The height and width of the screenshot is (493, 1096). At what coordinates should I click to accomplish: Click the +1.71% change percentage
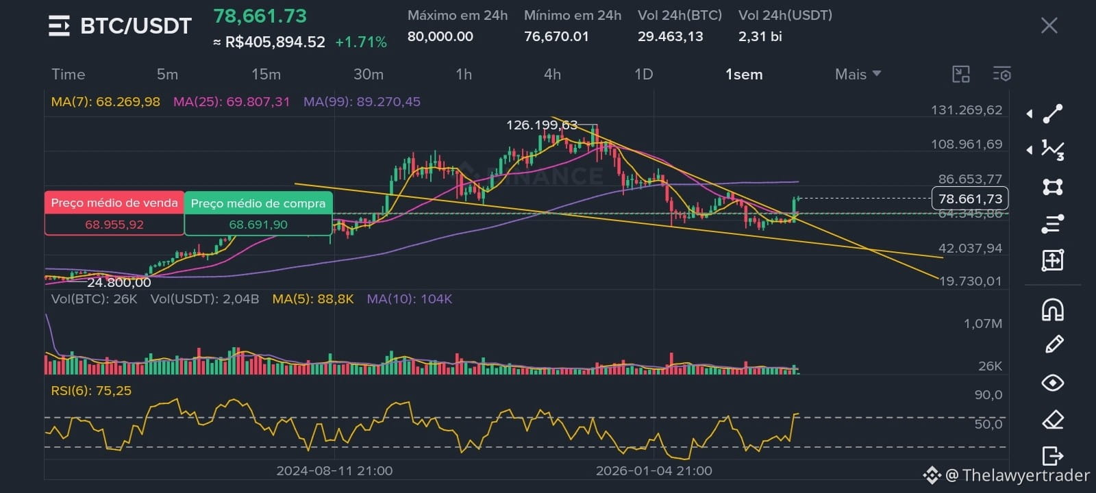tap(361, 42)
